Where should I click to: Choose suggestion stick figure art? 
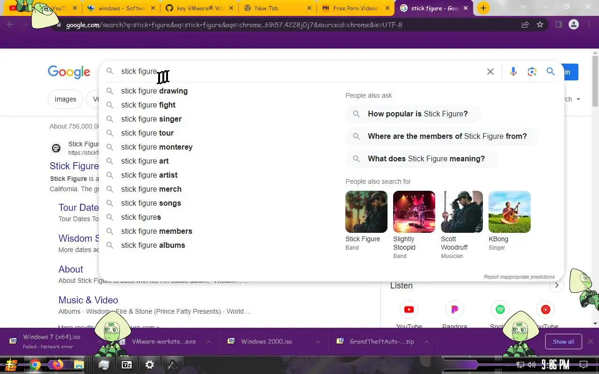point(145,161)
